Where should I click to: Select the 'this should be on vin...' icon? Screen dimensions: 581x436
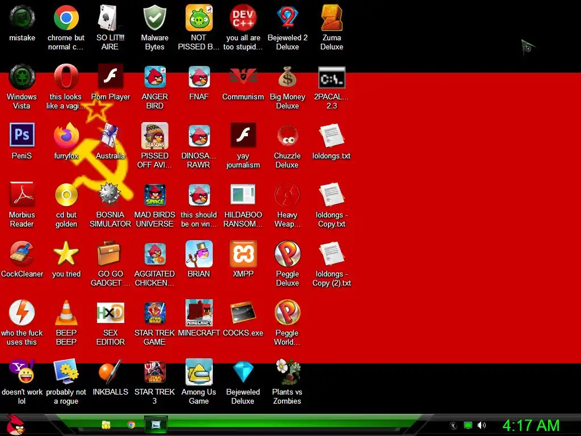point(199,194)
